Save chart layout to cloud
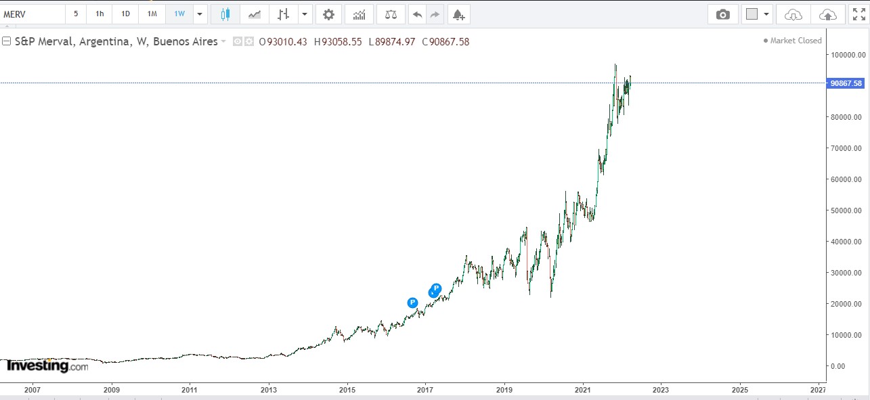870x400 pixels. tap(827, 14)
